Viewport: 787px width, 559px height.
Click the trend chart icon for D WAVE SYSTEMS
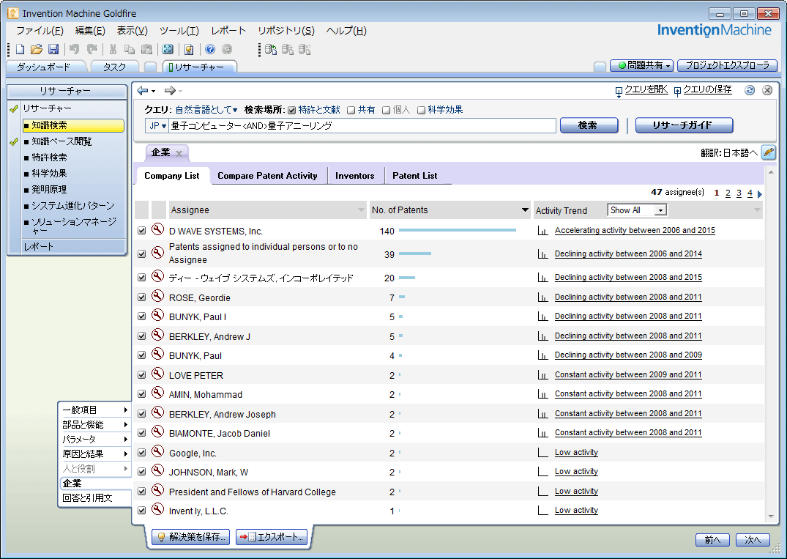tap(542, 231)
